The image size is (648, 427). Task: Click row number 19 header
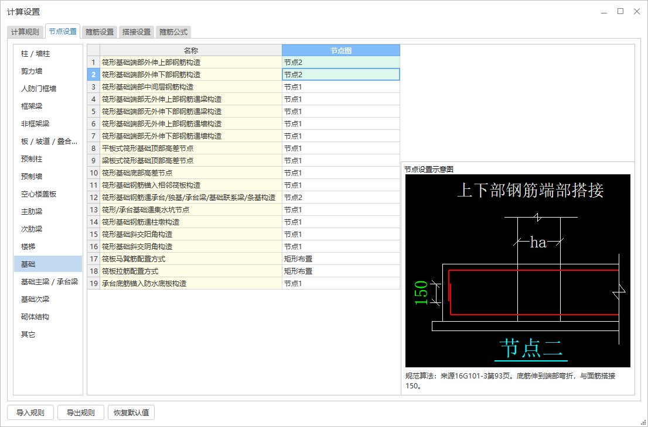coord(93,284)
